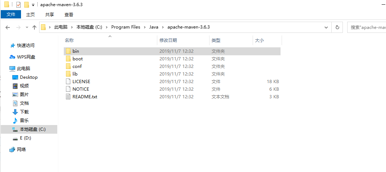The image size is (386, 172).
Task: Open 文档 in the navigation pane
Action: tap(24, 103)
